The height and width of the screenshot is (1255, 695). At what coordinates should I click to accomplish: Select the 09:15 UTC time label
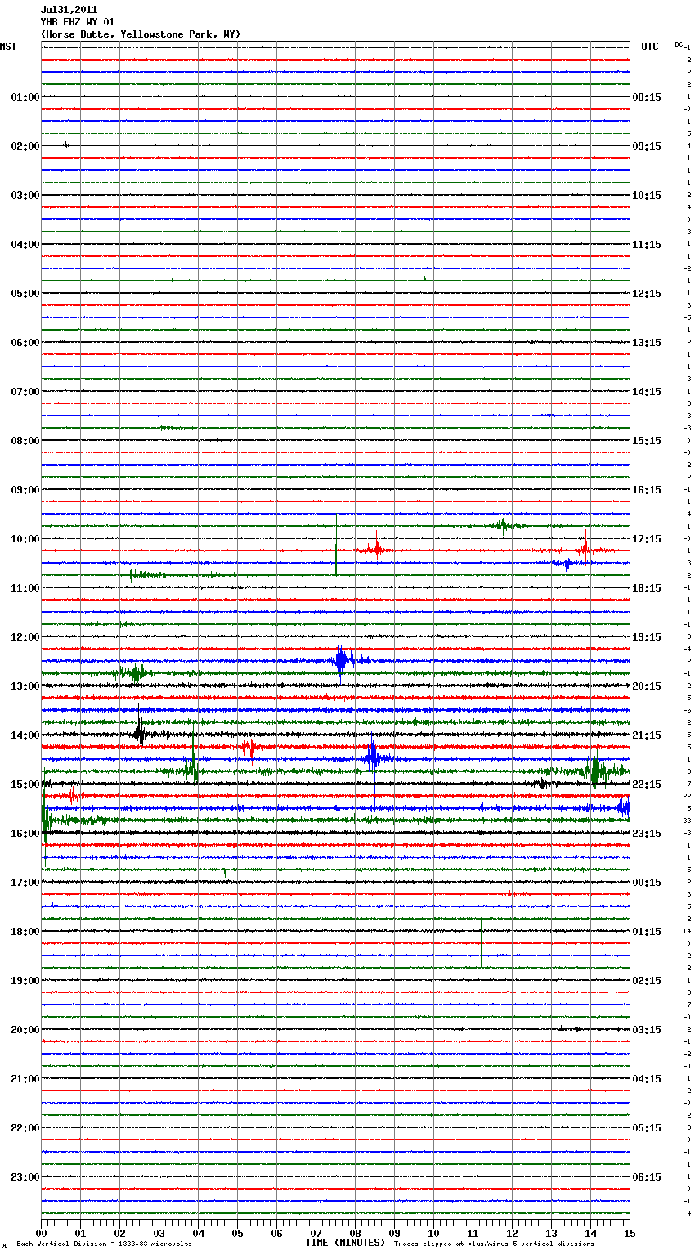647,146
